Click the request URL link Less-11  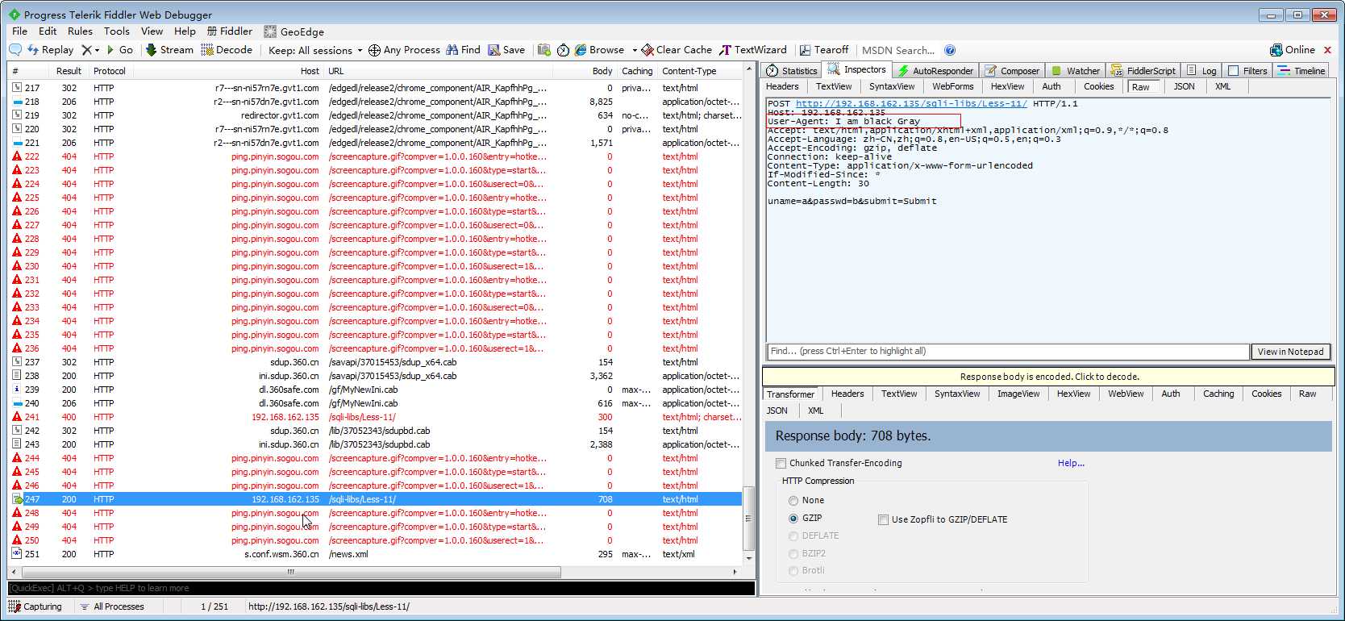tap(911, 103)
